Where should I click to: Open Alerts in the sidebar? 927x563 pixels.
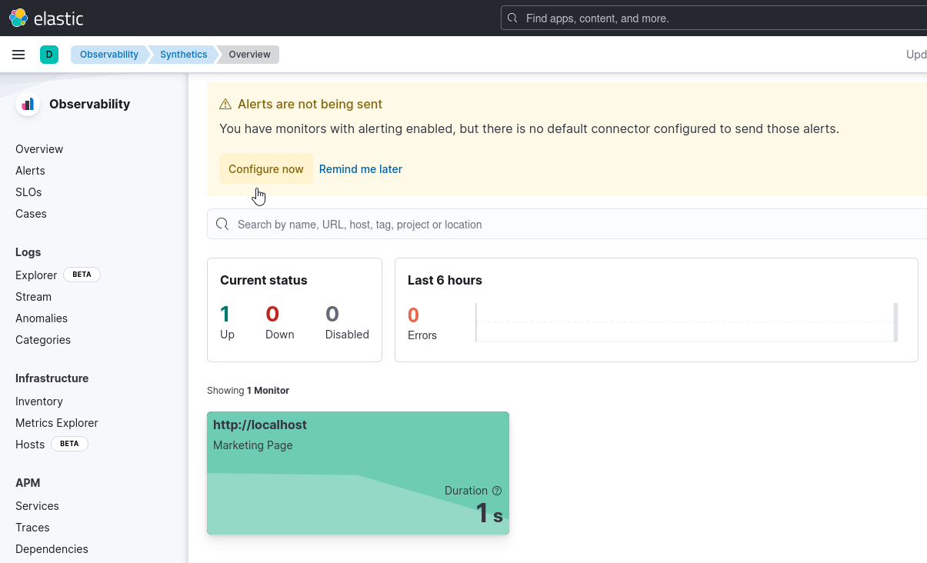(30, 171)
